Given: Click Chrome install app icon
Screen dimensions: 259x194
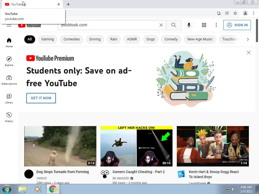Looking at the screenshot, I should 219,13.
